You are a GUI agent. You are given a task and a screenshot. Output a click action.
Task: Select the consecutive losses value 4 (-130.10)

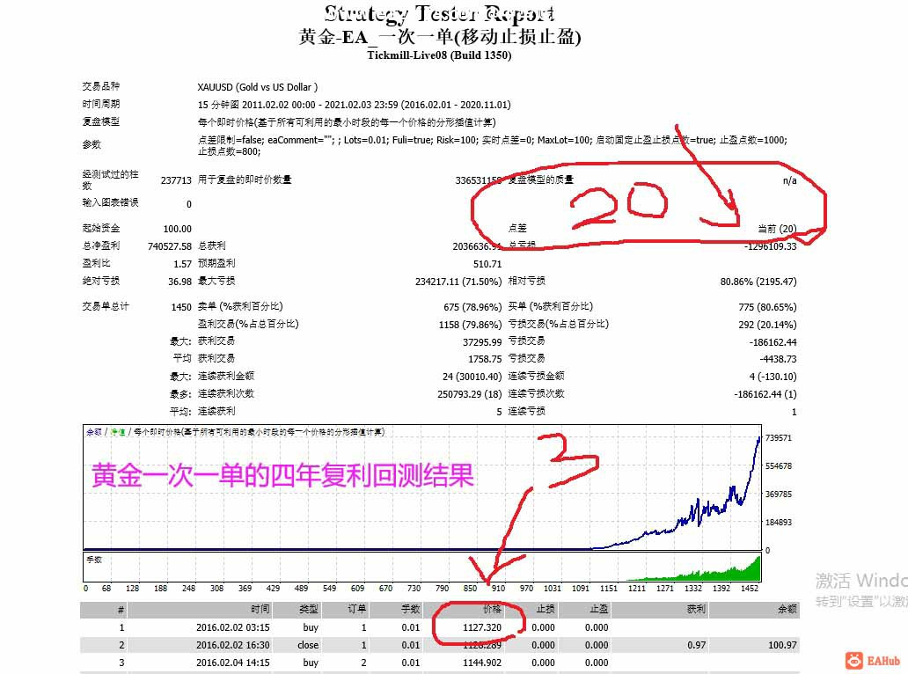(773, 377)
